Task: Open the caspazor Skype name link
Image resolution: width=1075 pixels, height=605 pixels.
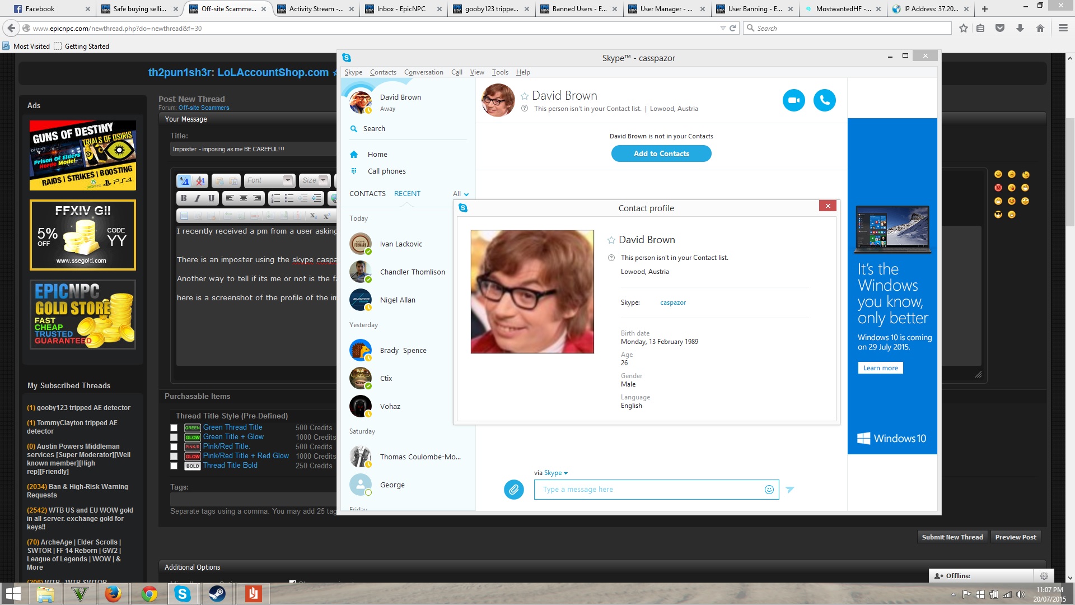Action: 673,302
